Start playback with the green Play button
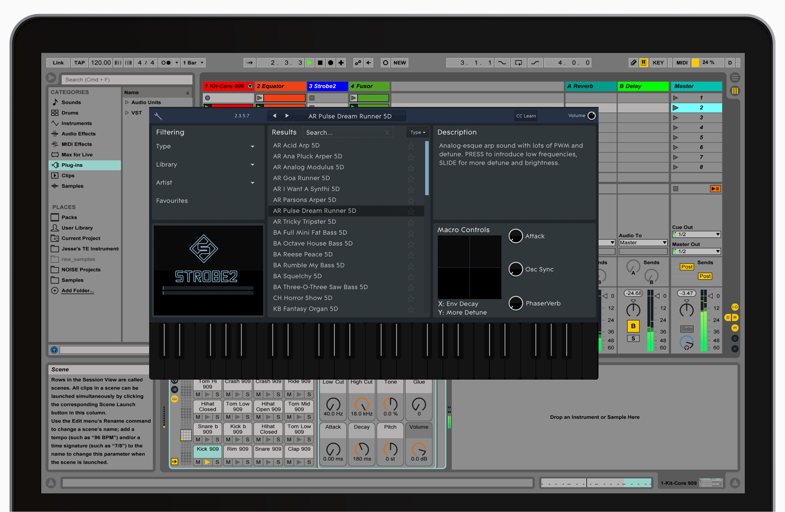785x512 pixels. (310, 63)
